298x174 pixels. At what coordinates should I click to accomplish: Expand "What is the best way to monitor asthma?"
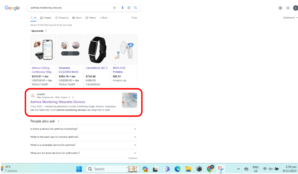[83, 137]
